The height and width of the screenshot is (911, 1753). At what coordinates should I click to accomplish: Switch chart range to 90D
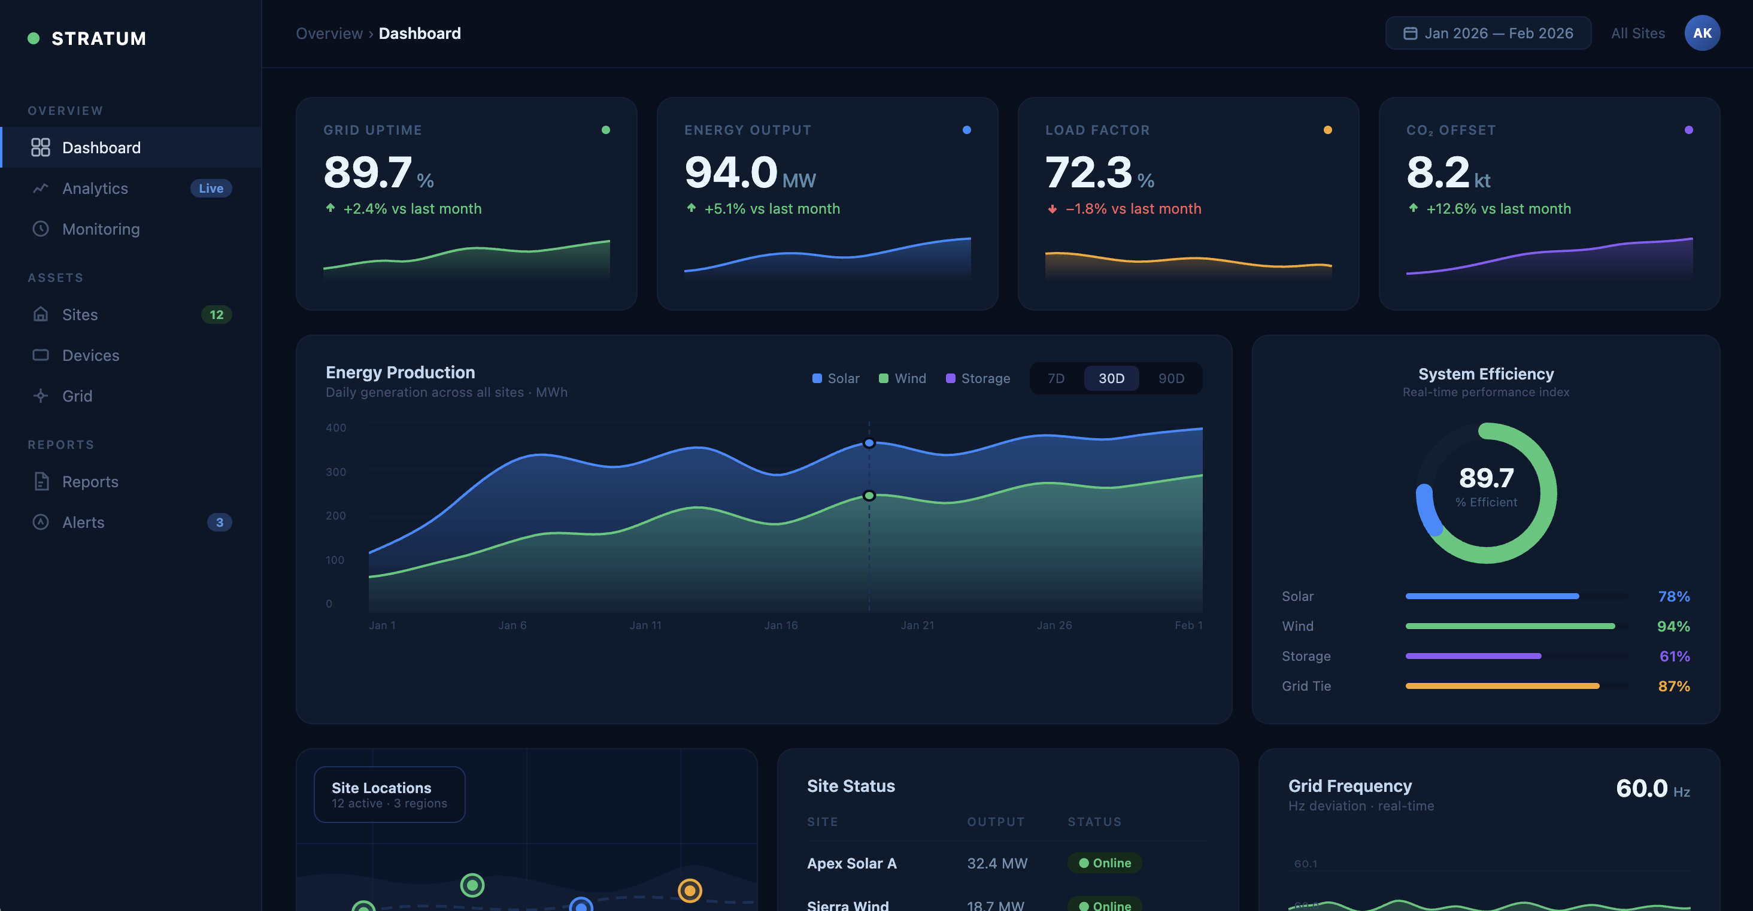pyautogui.click(x=1171, y=378)
